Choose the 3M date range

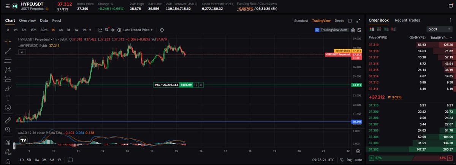tap(44, 160)
